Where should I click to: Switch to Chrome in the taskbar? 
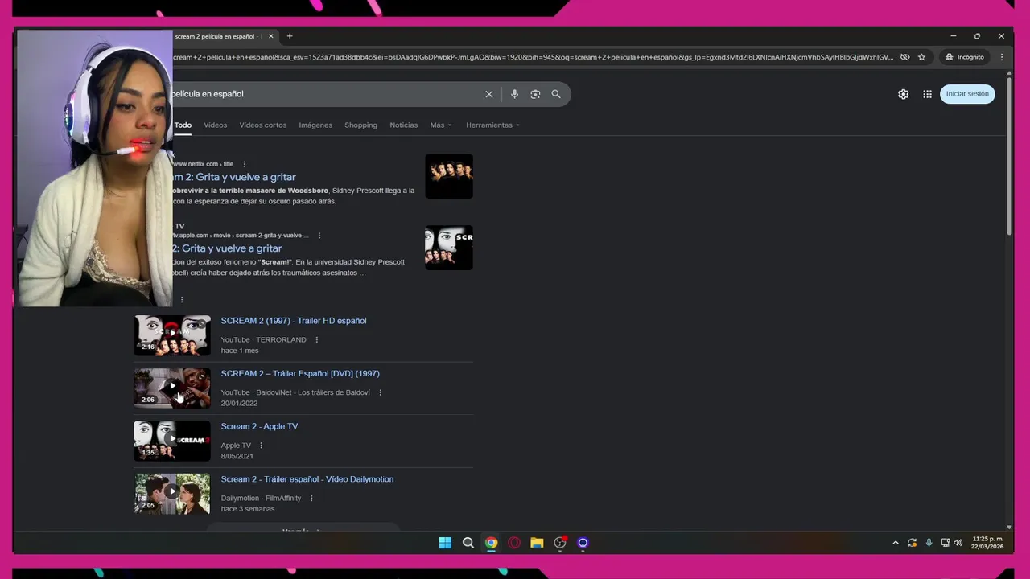tap(491, 543)
